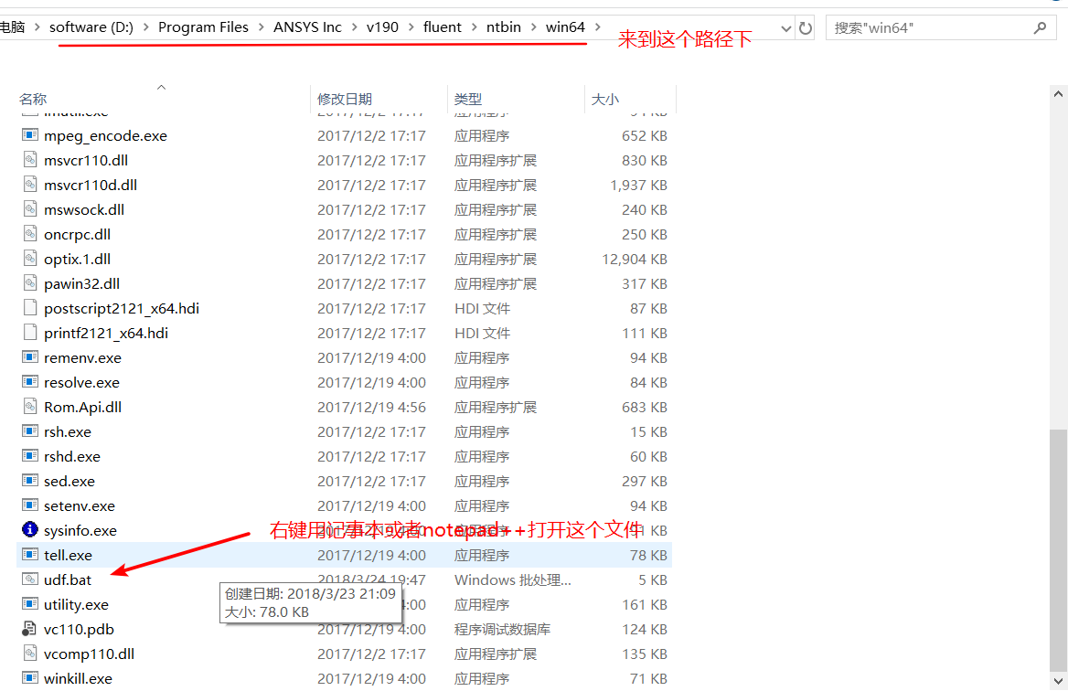Navigate to the ANSYS Inc breadcrumb item
Image resolution: width=1068 pixels, height=691 pixels.
[307, 27]
